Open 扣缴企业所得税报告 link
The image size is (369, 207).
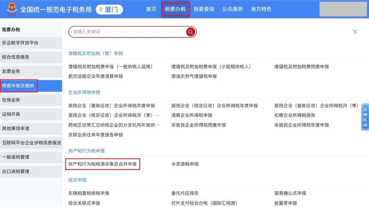295,115
